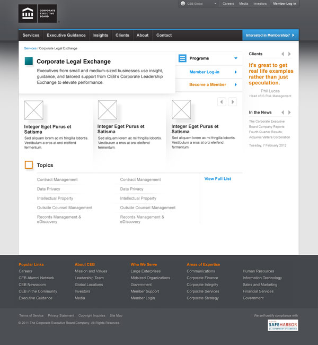Expand the Member Log-in panel arrow
The height and width of the screenshot is (345, 318).
tap(236, 72)
